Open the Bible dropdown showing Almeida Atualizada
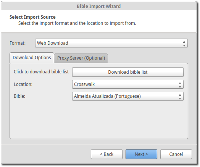Image resolution: width=200 pixels, height=167 pixels. [x=128, y=96]
